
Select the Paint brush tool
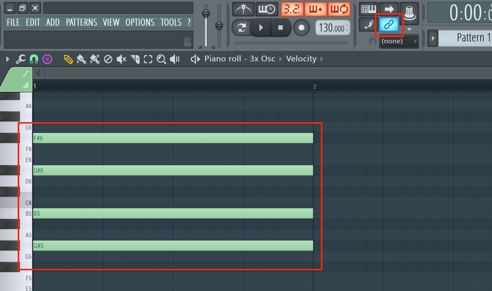(x=81, y=59)
